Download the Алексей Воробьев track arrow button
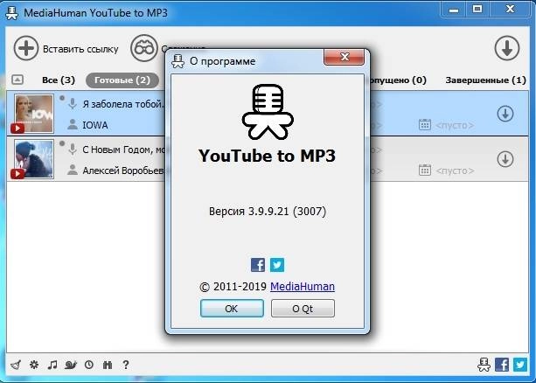The height and width of the screenshot is (383, 536). pyautogui.click(x=505, y=159)
